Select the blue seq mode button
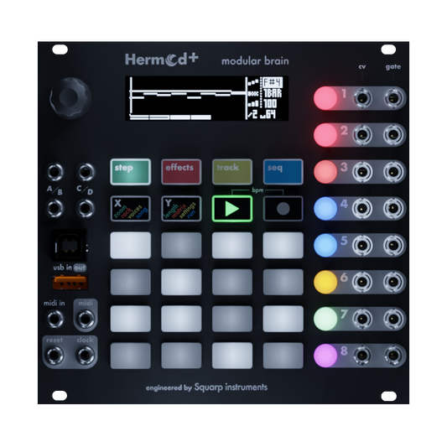 [x=283, y=172]
